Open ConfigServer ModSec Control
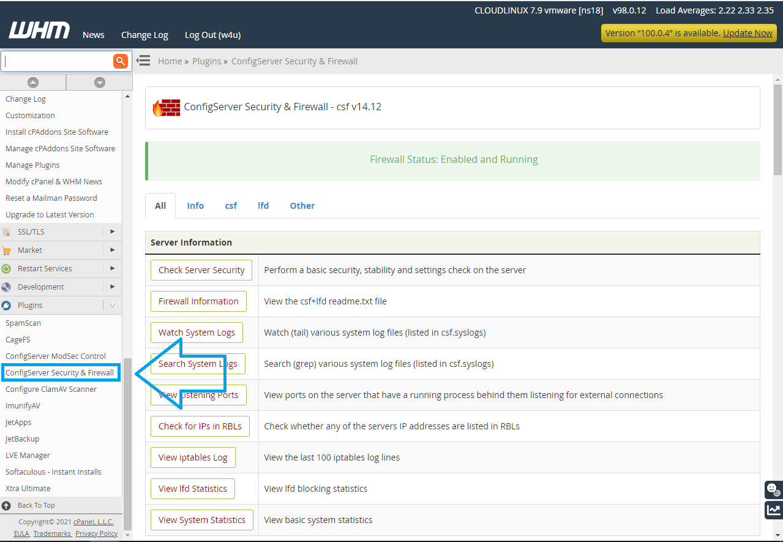 click(x=56, y=356)
